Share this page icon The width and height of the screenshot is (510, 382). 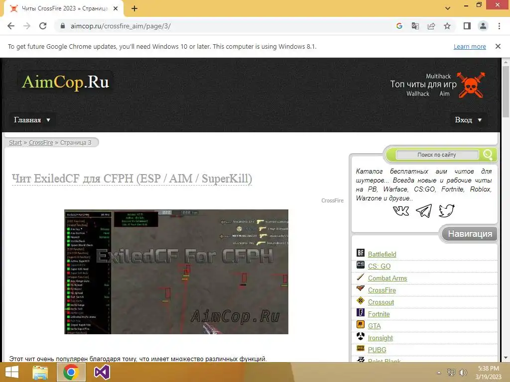coord(431,26)
